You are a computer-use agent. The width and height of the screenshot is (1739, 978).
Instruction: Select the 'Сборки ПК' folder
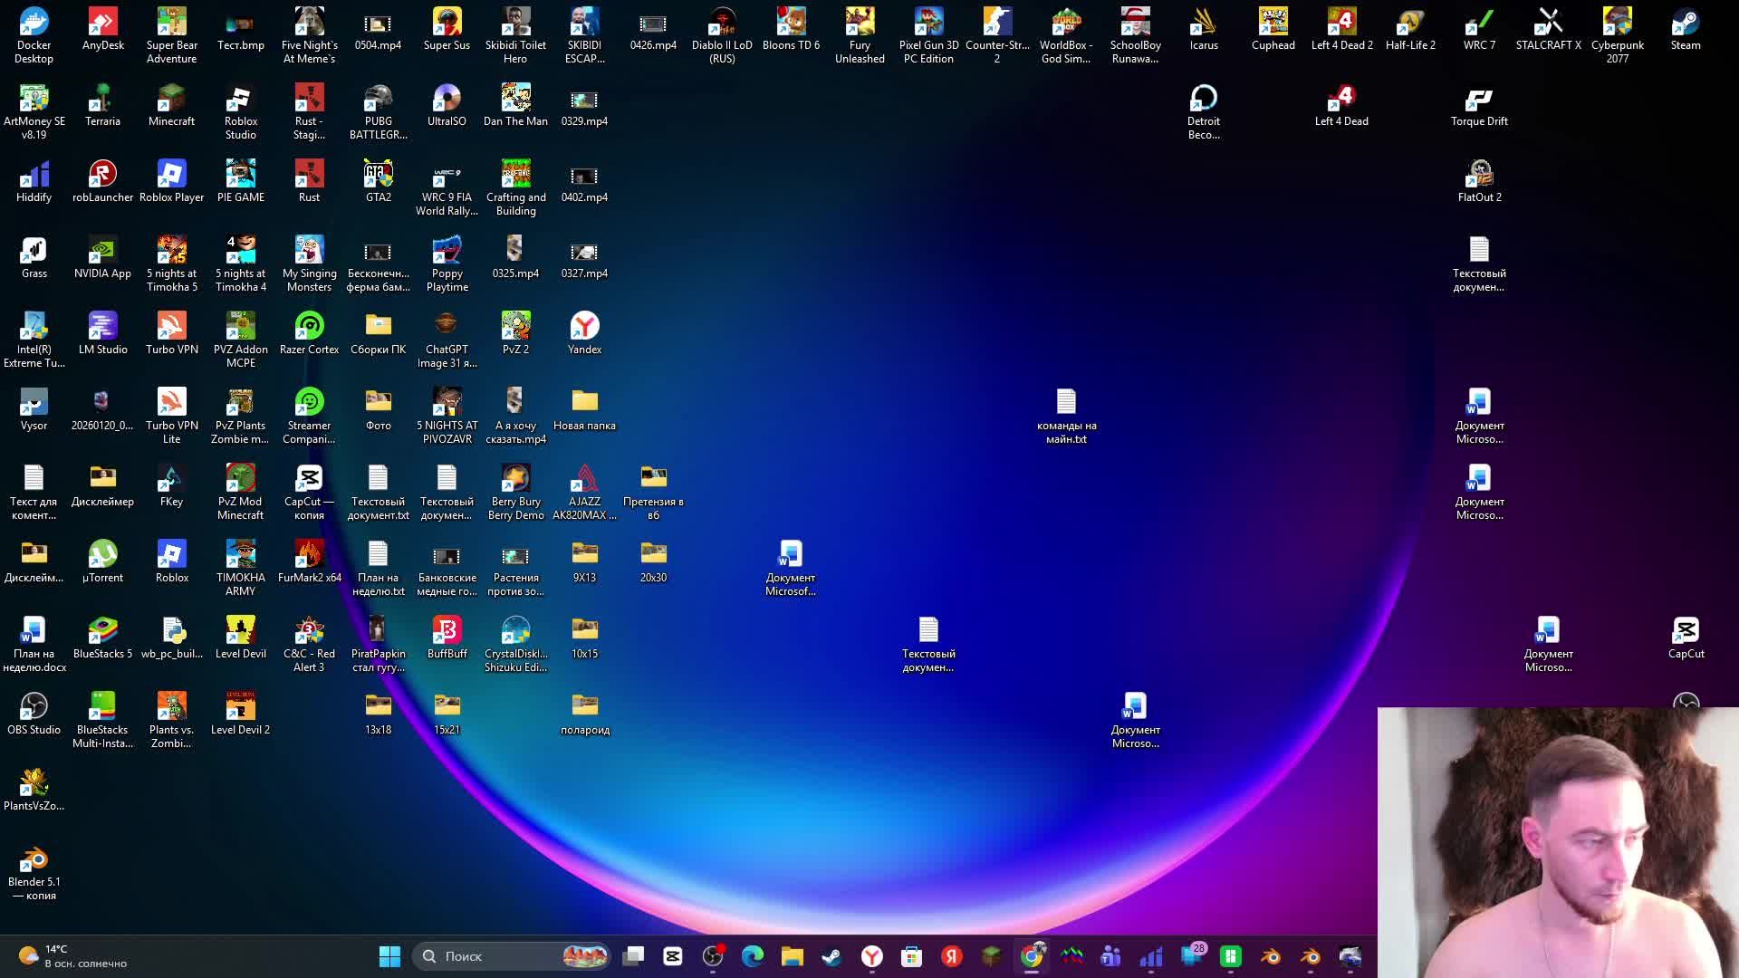378,332
